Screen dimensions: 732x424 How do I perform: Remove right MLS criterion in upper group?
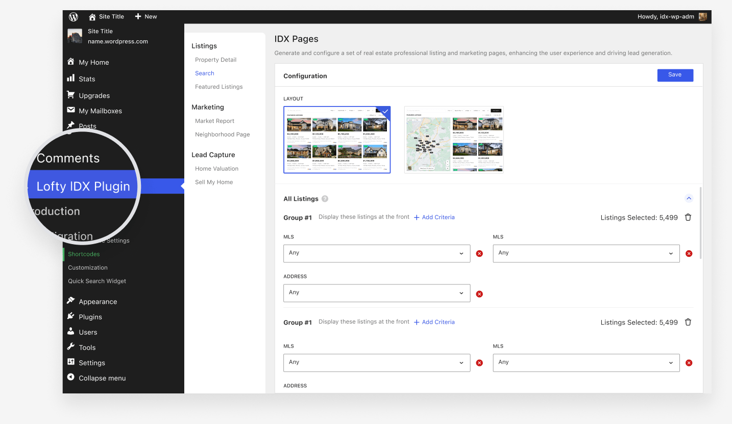point(689,254)
